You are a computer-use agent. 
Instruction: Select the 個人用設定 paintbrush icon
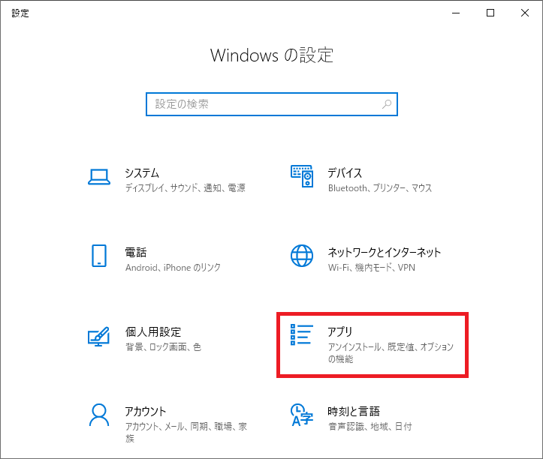pyautogui.click(x=99, y=336)
